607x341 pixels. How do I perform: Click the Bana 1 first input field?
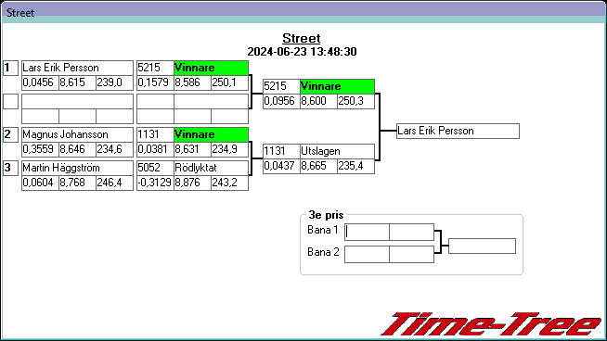(367, 232)
